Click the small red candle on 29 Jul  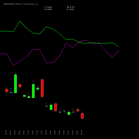pyautogui.click(x=78, y=110)
